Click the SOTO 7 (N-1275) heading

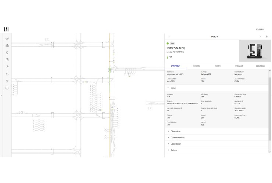[x=176, y=48]
